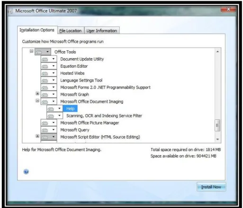Collapse the Office Tools tree node

[x=32, y=51]
